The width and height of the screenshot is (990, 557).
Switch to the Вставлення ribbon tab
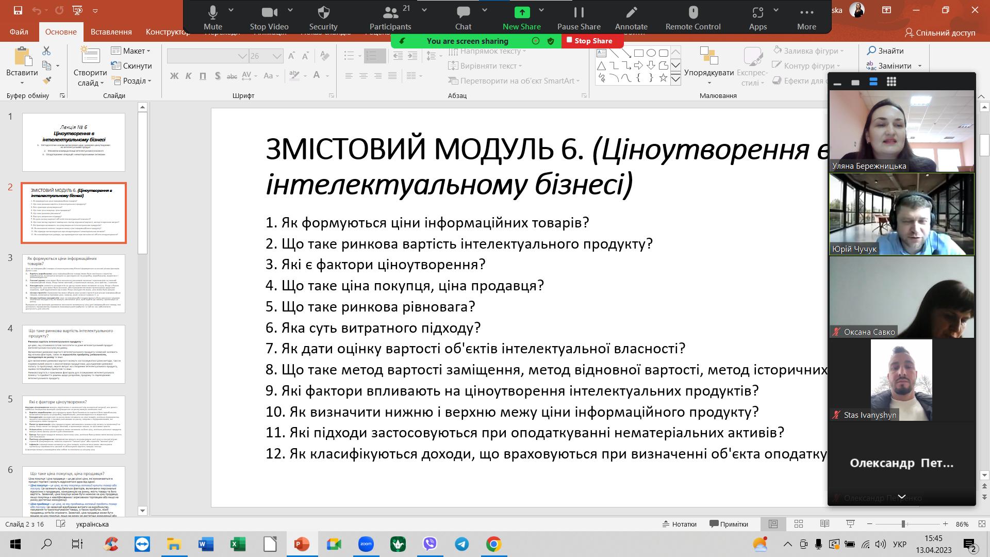tap(111, 31)
